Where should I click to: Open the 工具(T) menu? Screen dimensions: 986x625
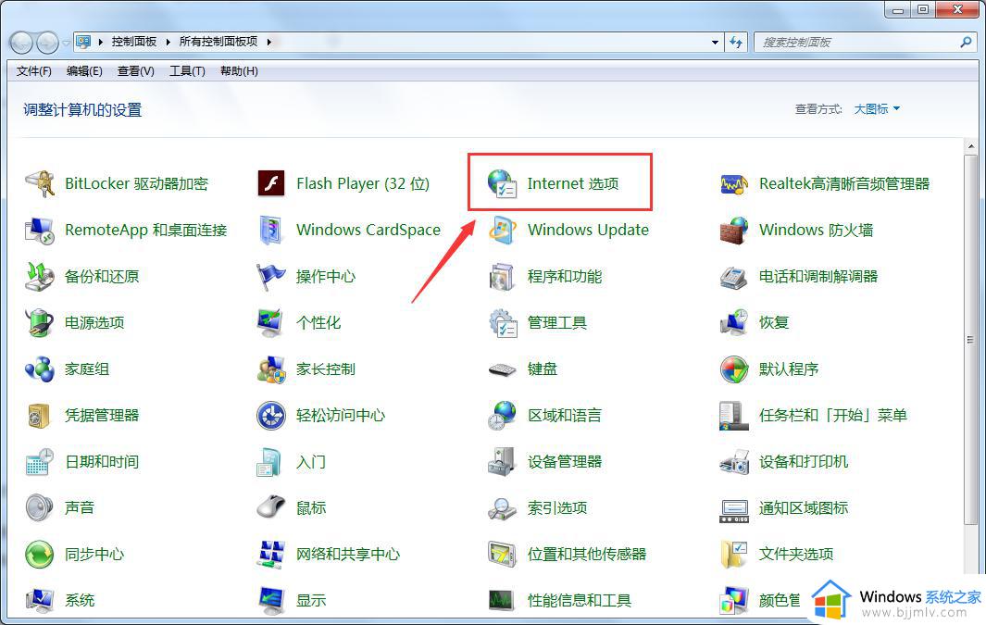point(187,71)
